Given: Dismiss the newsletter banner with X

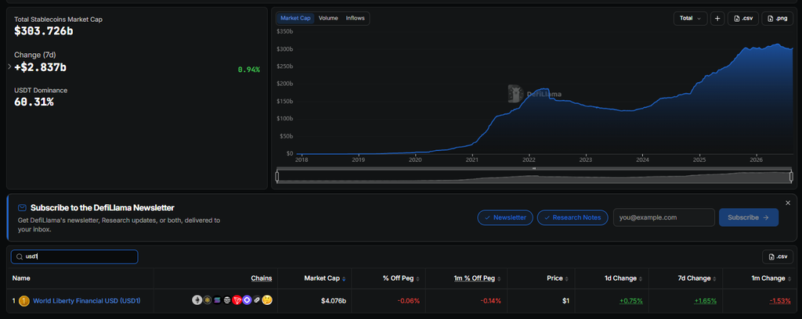Looking at the screenshot, I should click(788, 203).
